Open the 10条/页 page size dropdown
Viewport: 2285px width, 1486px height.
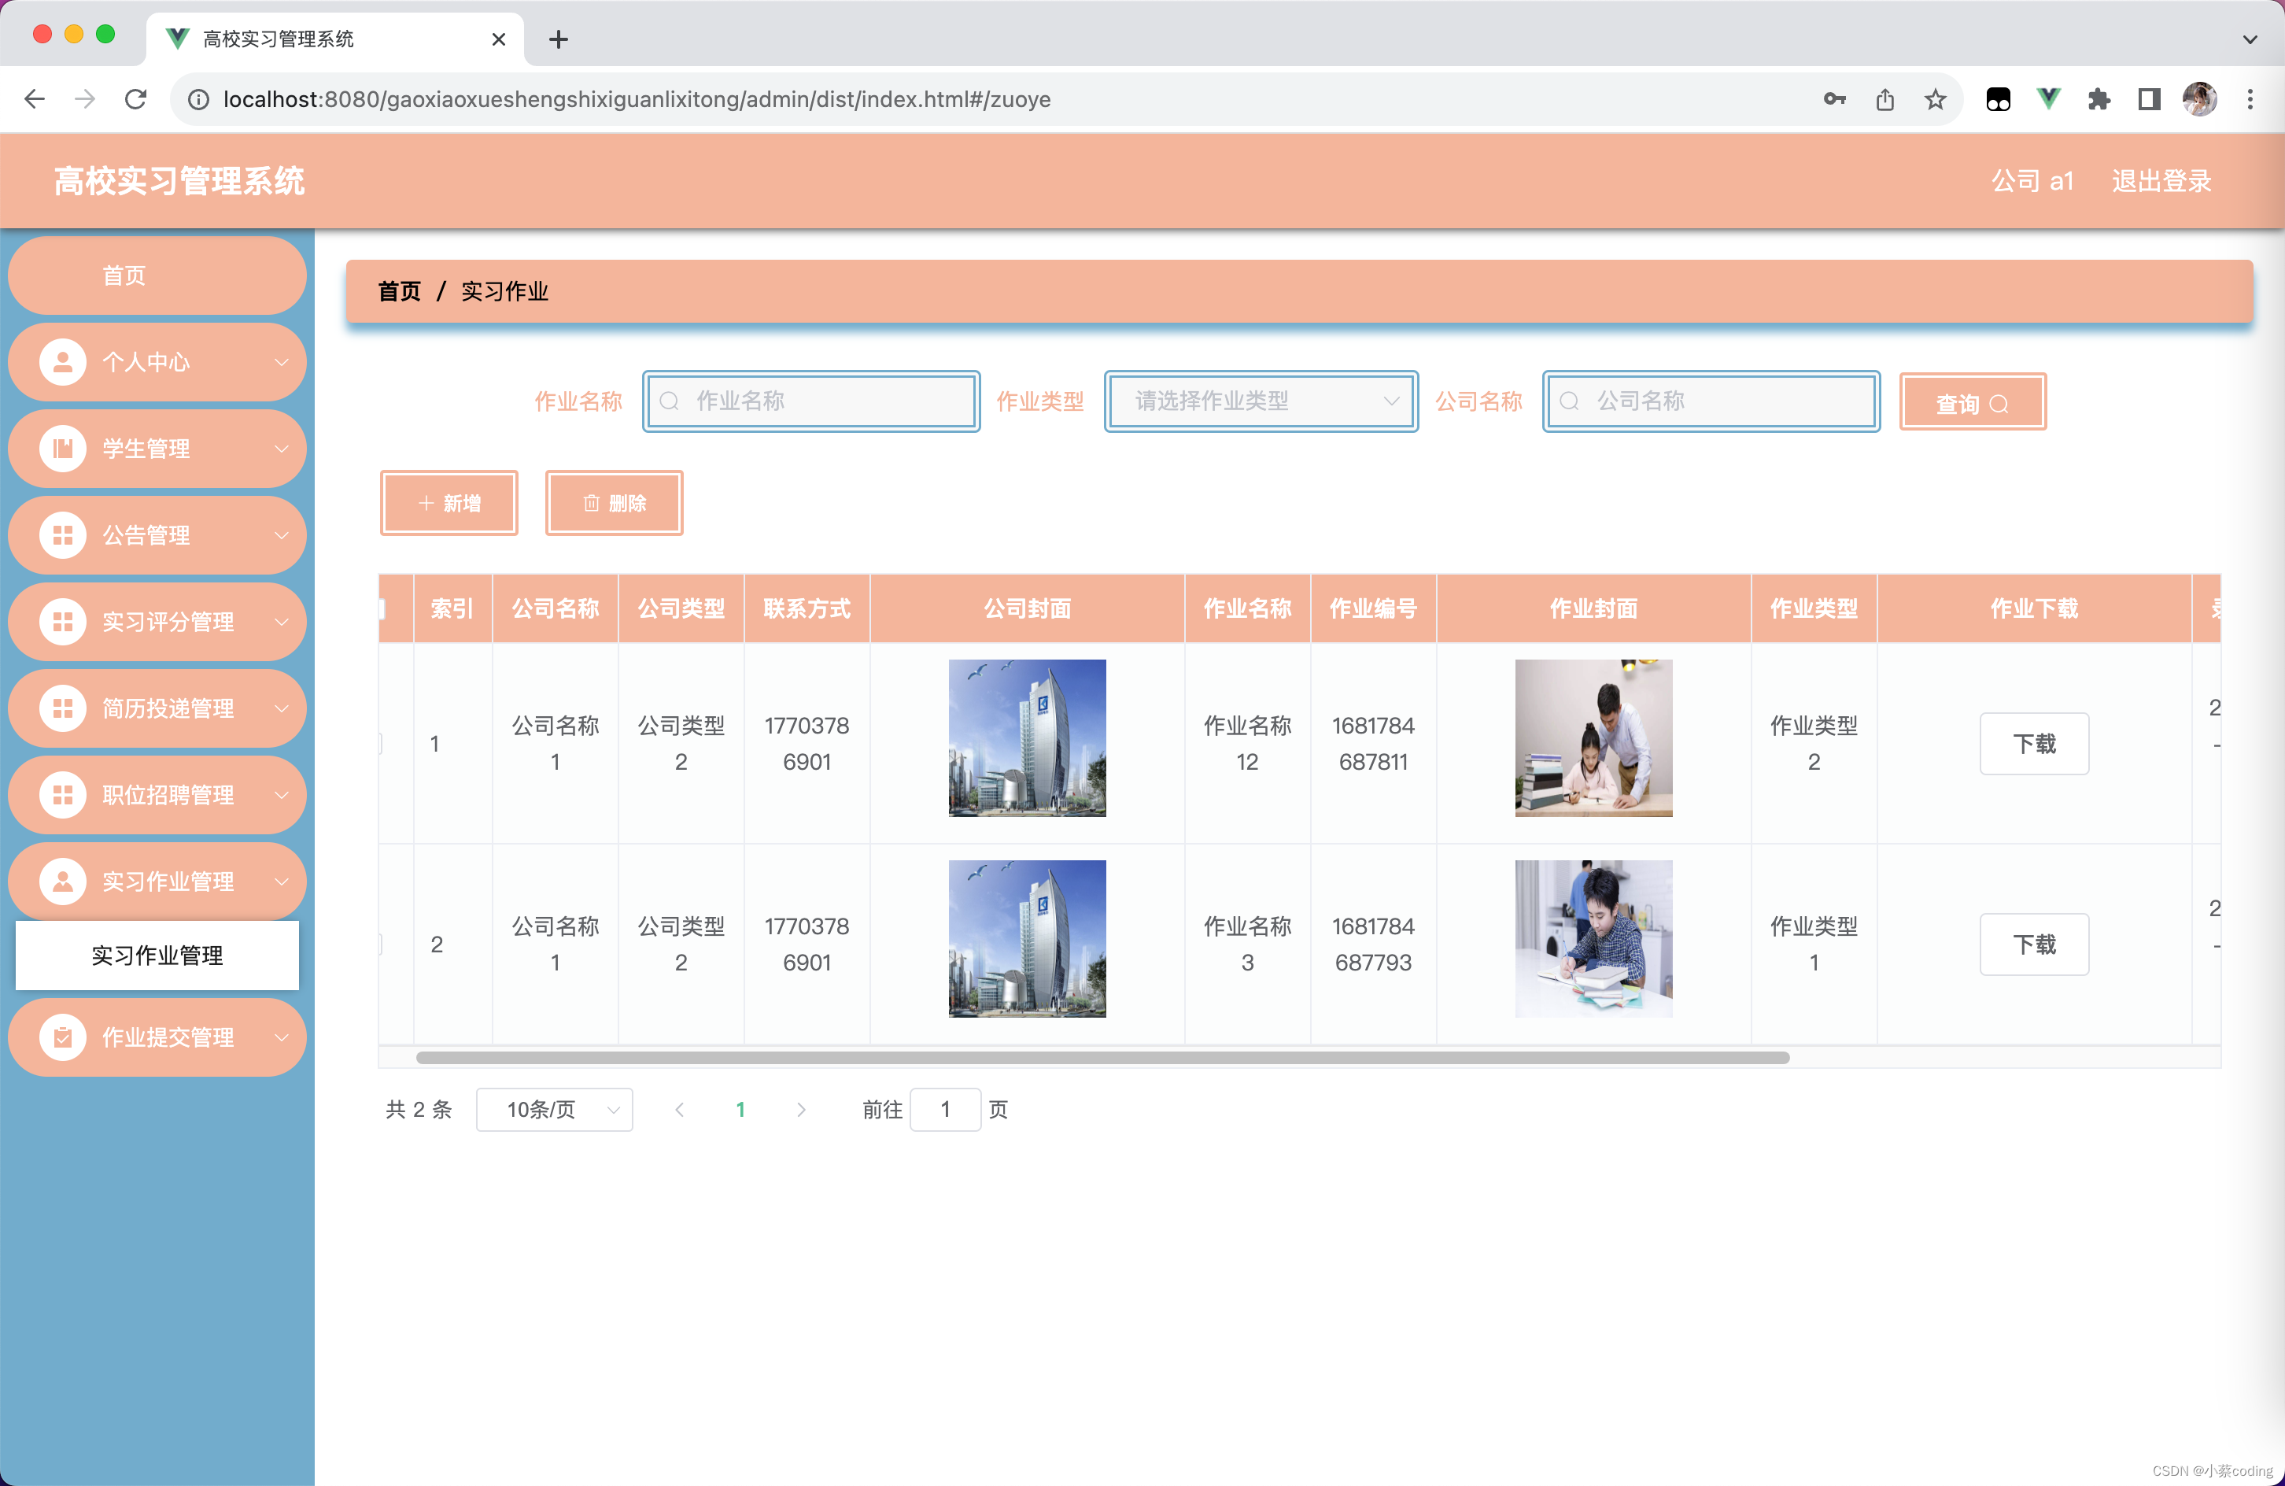554,1110
